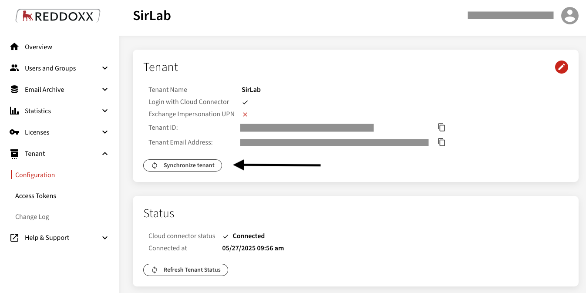The image size is (586, 293).
Task: Click the Cloud connector status label
Action: [x=182, y=236]
